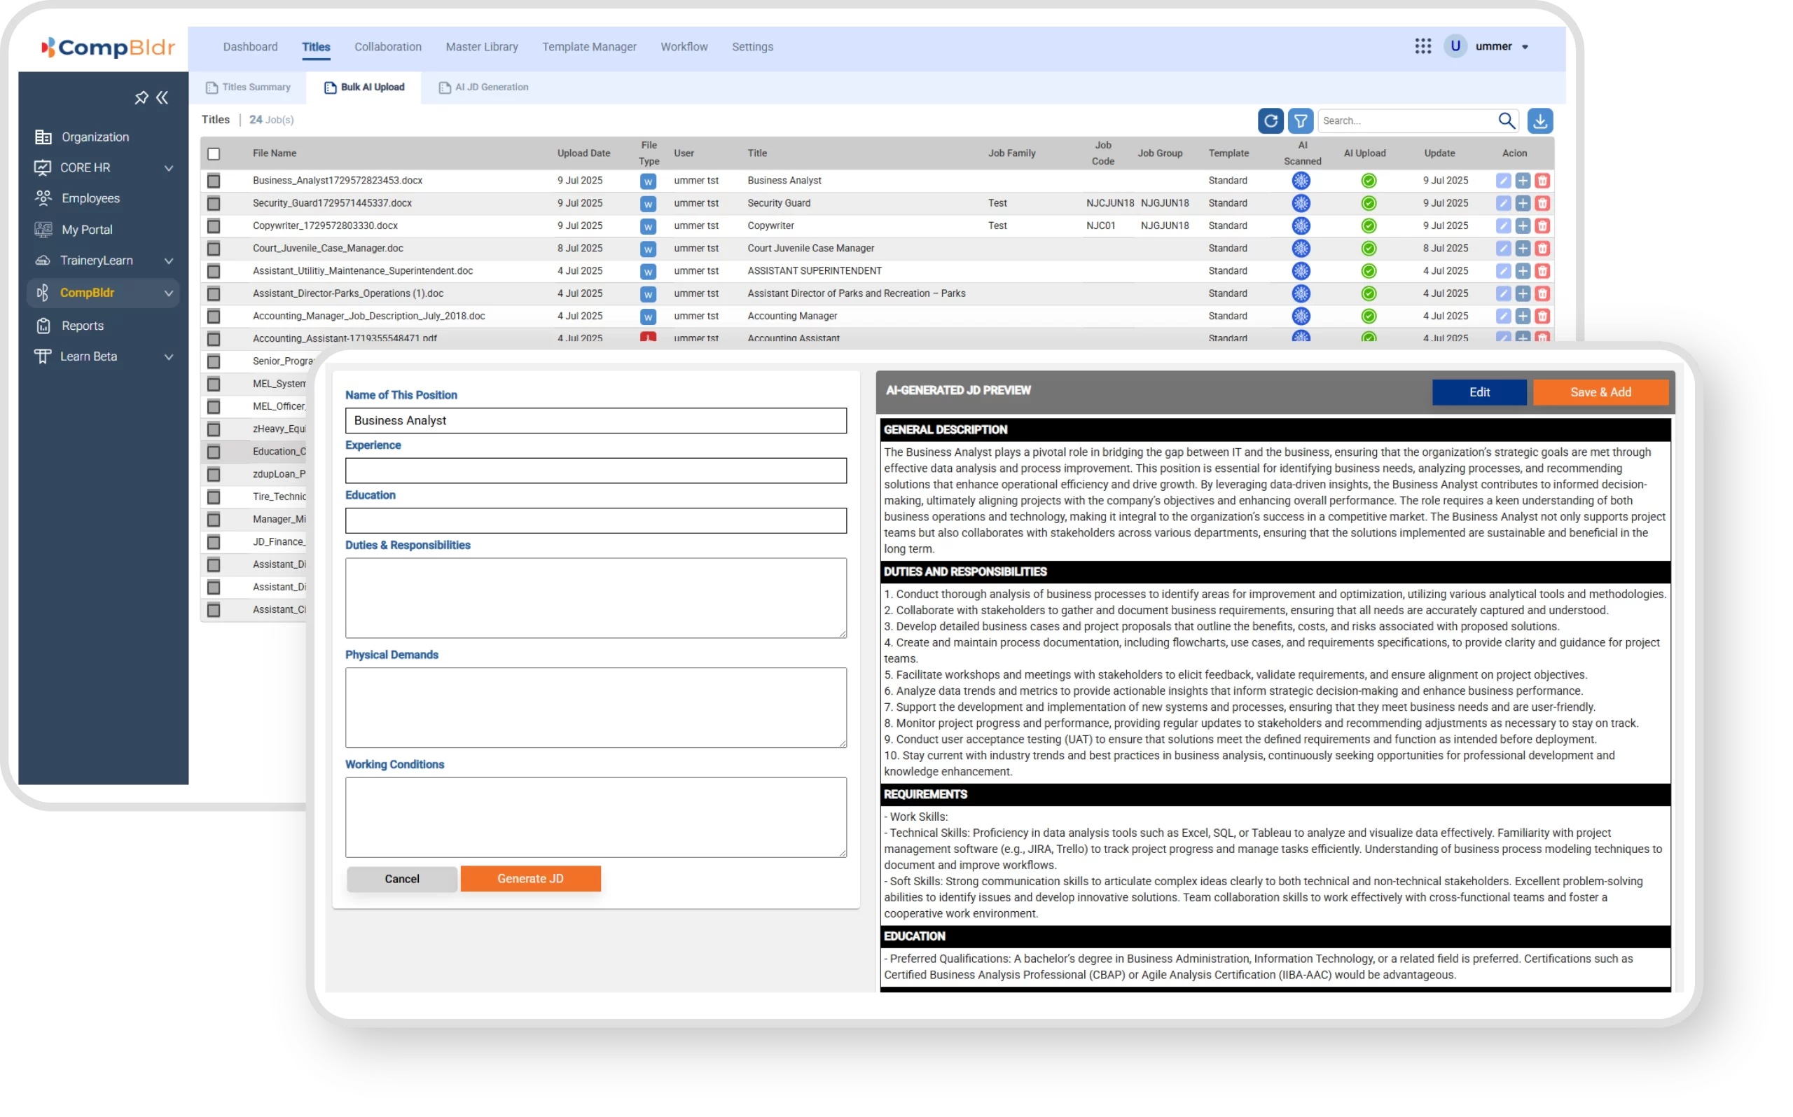The width and height of the screenshot is (1793, 1117).
Task: Click the Save & Add button
Action: tap(1600, 392)
